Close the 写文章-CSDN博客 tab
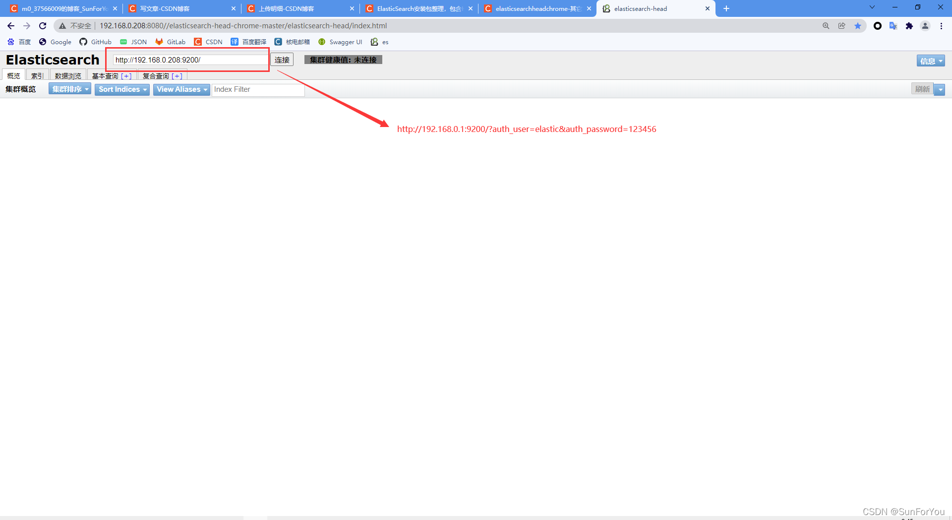The height and width of the screenshot is (520, 952). (234, 8)
